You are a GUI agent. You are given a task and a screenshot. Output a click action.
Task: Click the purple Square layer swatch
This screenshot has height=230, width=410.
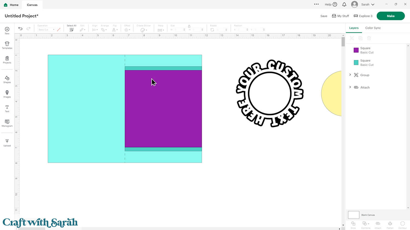point(356,50)
